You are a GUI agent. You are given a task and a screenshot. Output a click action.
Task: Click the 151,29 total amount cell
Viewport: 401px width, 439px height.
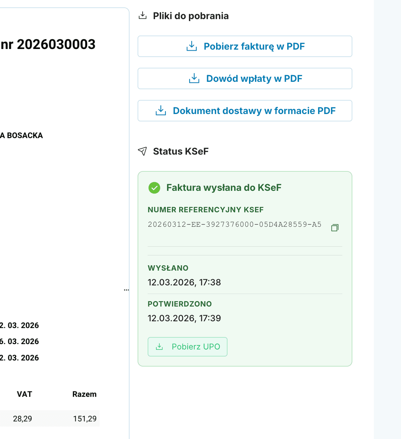(x=85, y=419)
